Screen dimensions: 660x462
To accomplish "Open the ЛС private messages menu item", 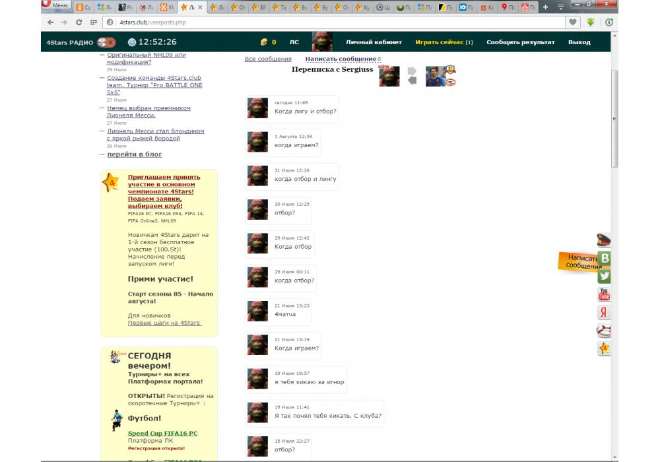I will point(294,42).
